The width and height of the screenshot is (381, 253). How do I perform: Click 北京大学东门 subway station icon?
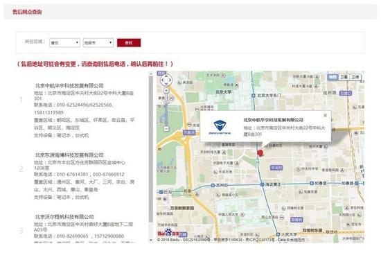tap(253, 96)
